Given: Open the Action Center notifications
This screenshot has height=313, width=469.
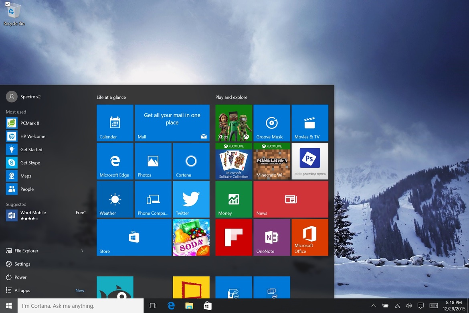Looking at the screenshot, I should 420,306.
